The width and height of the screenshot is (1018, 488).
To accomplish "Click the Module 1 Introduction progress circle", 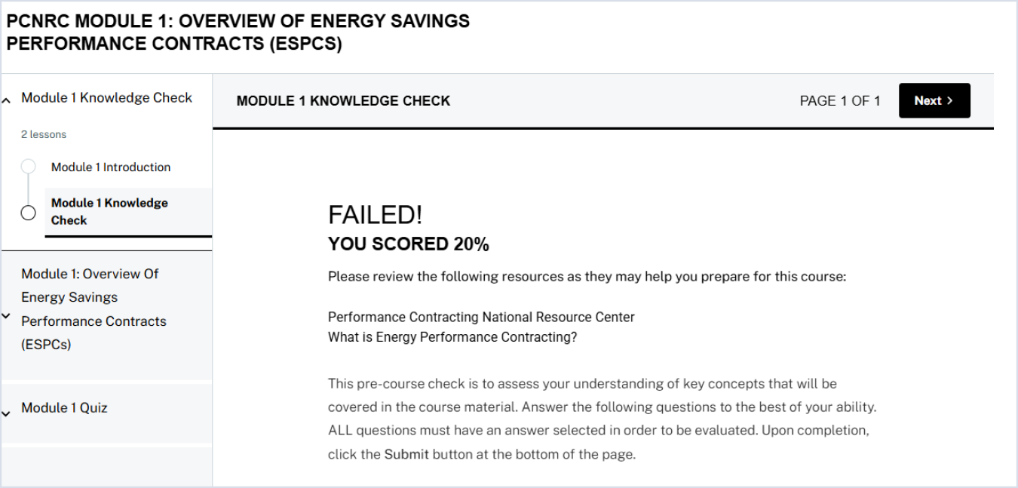I will click(x=28, y=167).
